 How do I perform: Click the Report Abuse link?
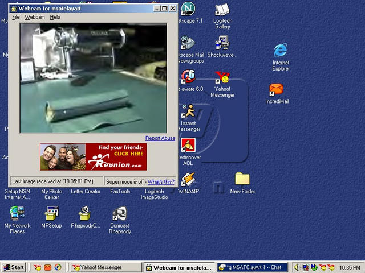tap(160, 138)
